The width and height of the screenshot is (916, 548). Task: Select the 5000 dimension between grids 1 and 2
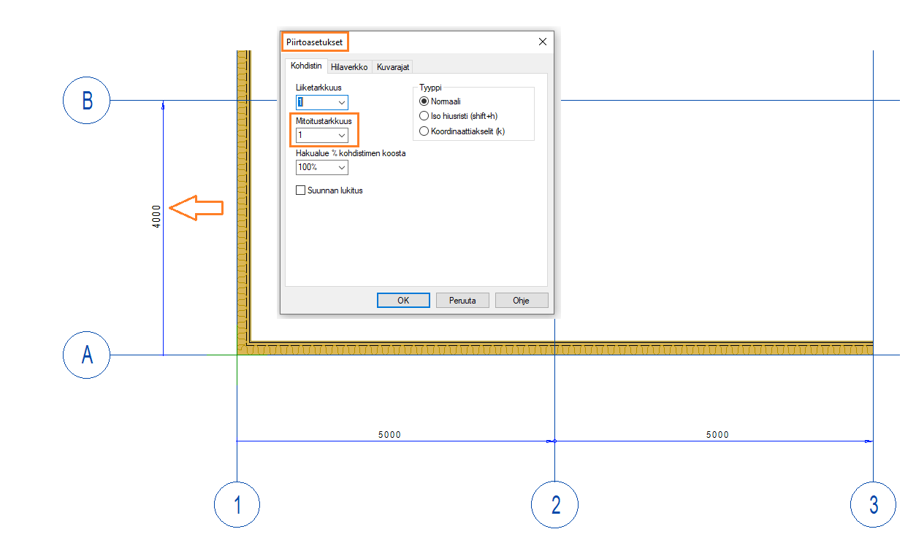coord(389,435)
